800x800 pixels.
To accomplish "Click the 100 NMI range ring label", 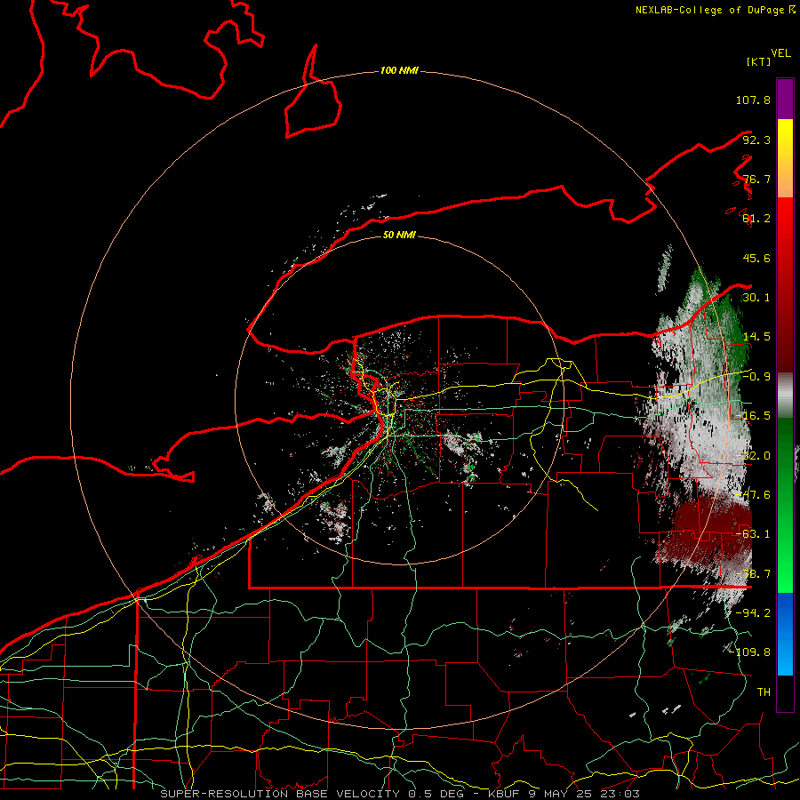I will coord(399,70).
